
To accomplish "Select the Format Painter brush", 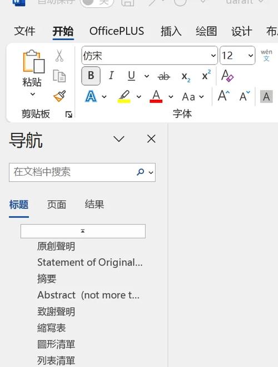I will [x=59, y=96].
